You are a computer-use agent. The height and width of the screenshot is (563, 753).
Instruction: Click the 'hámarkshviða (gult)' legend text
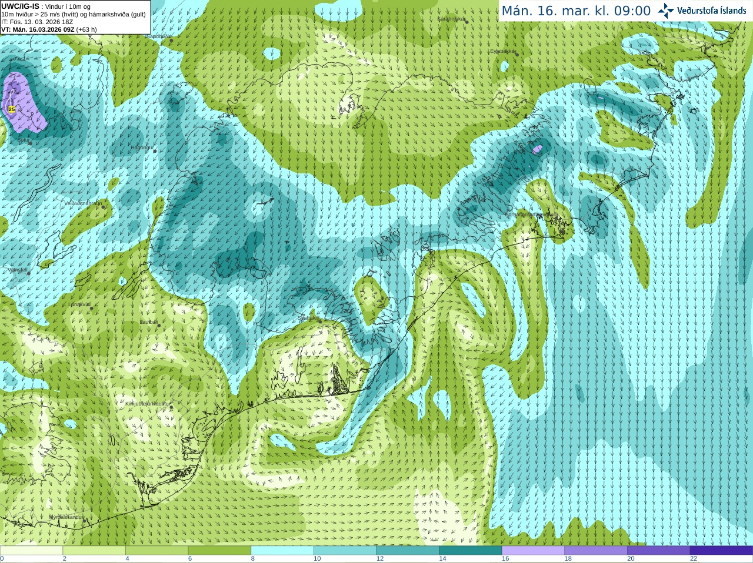pos(117,14)
